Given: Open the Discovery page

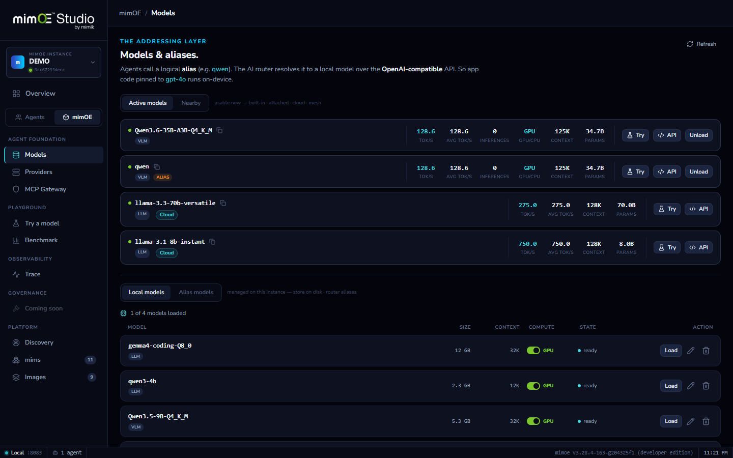Looking at the screenshot, I should tap(53, 342).
